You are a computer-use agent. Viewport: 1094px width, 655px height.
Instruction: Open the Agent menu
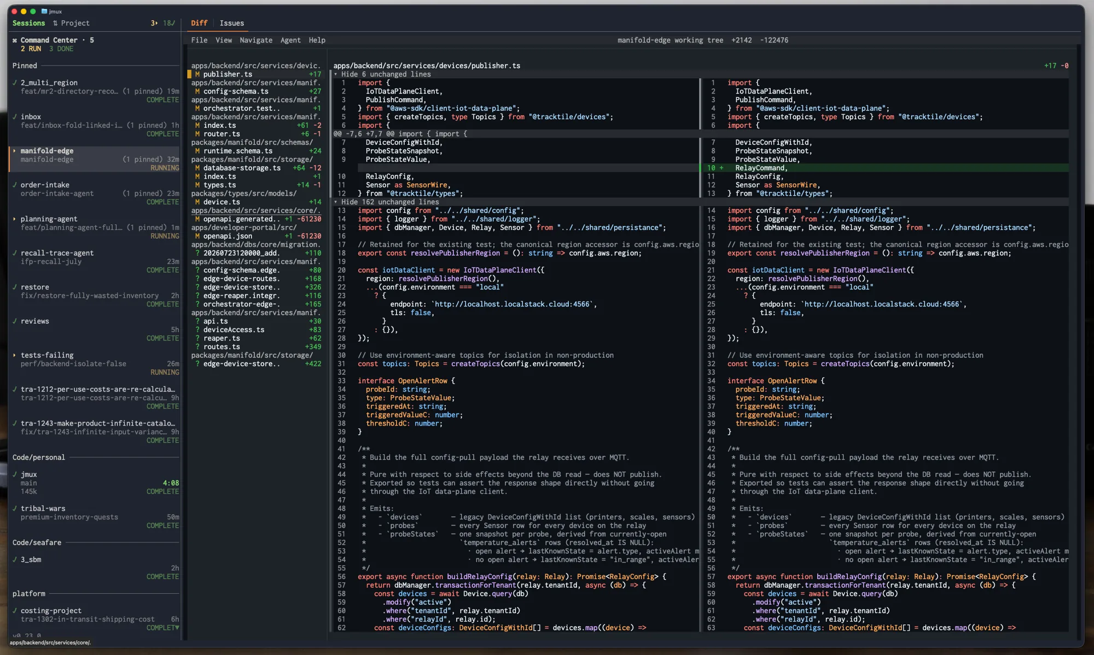(290, 40)
